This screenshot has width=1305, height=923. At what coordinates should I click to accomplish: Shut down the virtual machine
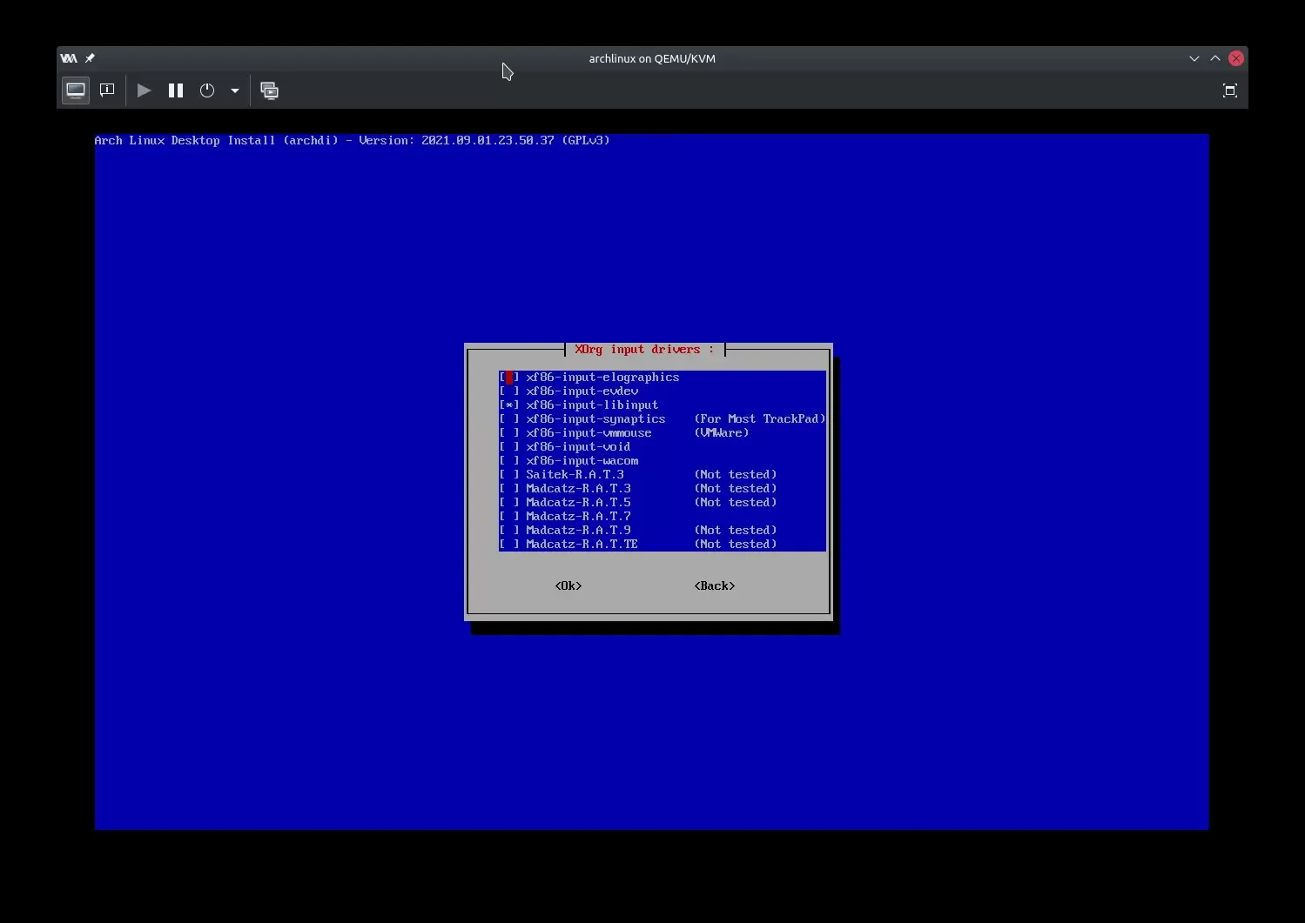coord(207,90)
